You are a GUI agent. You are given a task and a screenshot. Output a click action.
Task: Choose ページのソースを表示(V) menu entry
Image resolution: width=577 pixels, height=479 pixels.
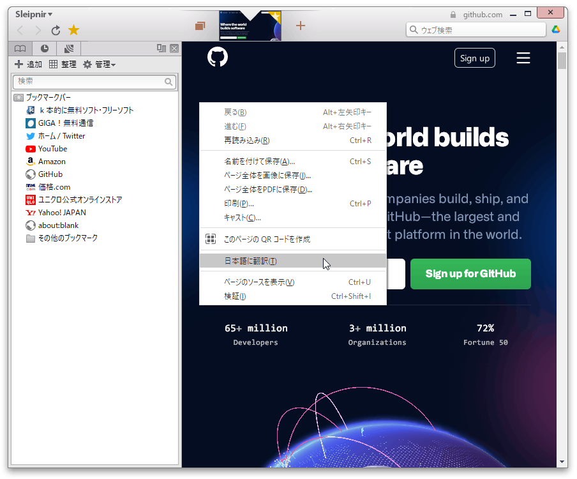pos(292,282)
